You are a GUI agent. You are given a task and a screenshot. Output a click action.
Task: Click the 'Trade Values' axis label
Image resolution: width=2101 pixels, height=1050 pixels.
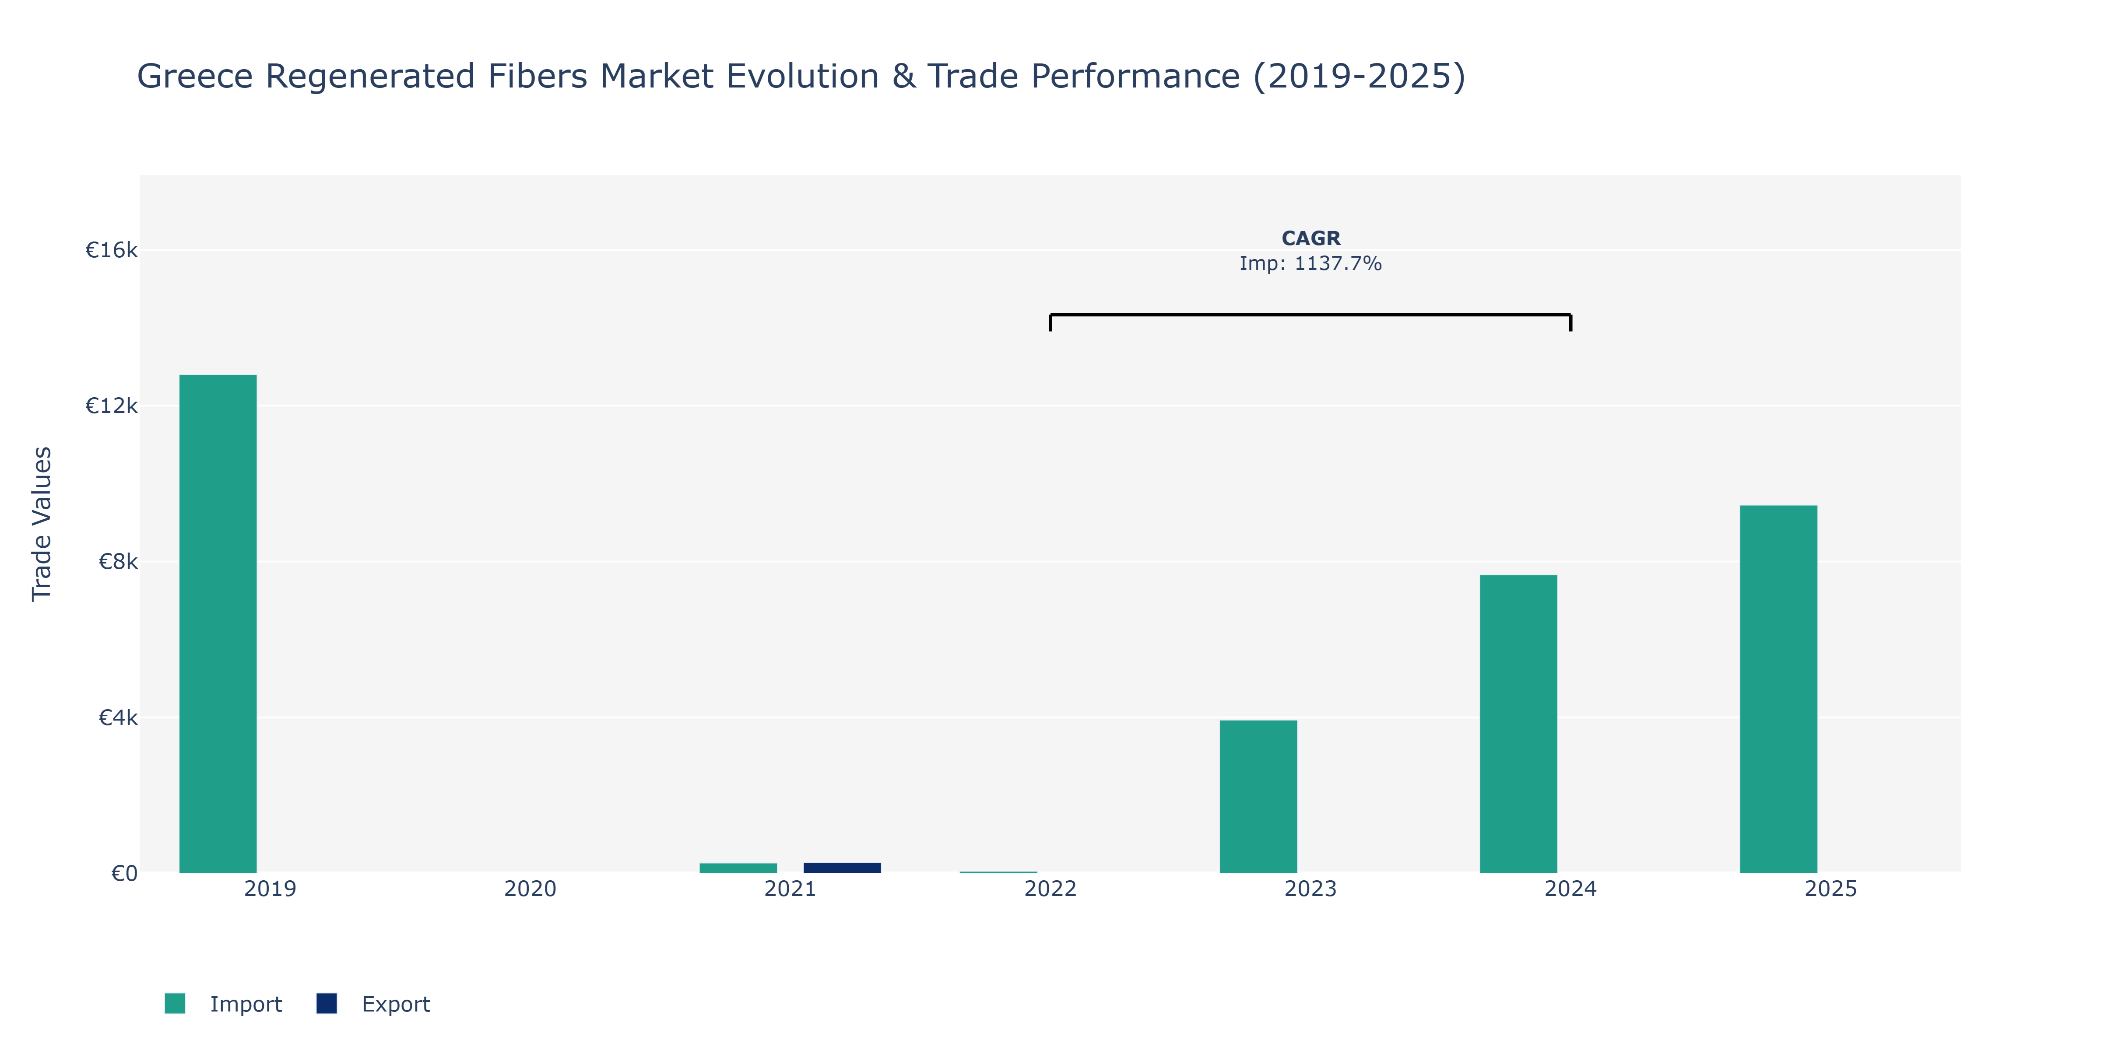(42, 524)
